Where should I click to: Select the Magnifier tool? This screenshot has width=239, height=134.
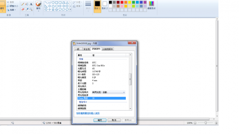click(31, 9)
